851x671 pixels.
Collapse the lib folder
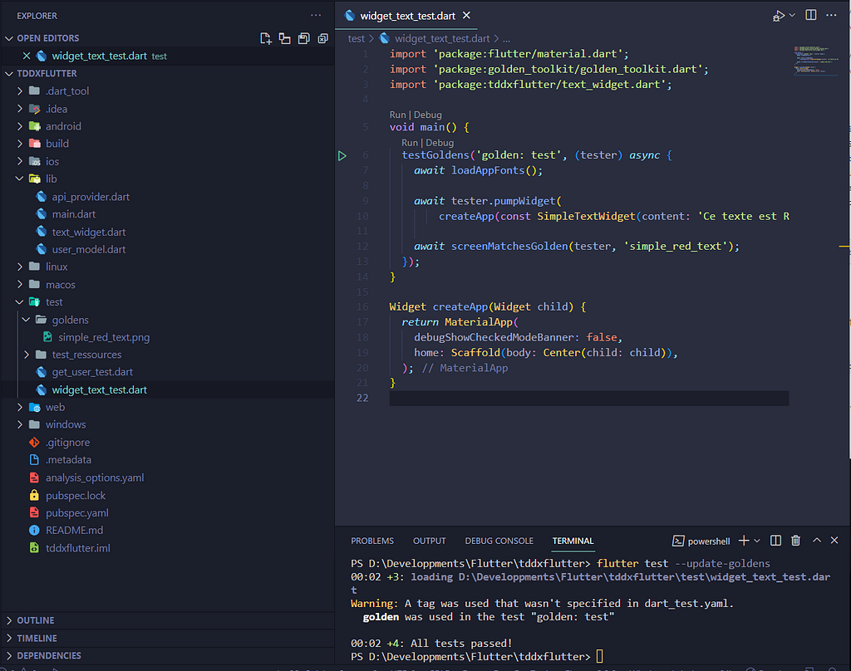(167, 179)
